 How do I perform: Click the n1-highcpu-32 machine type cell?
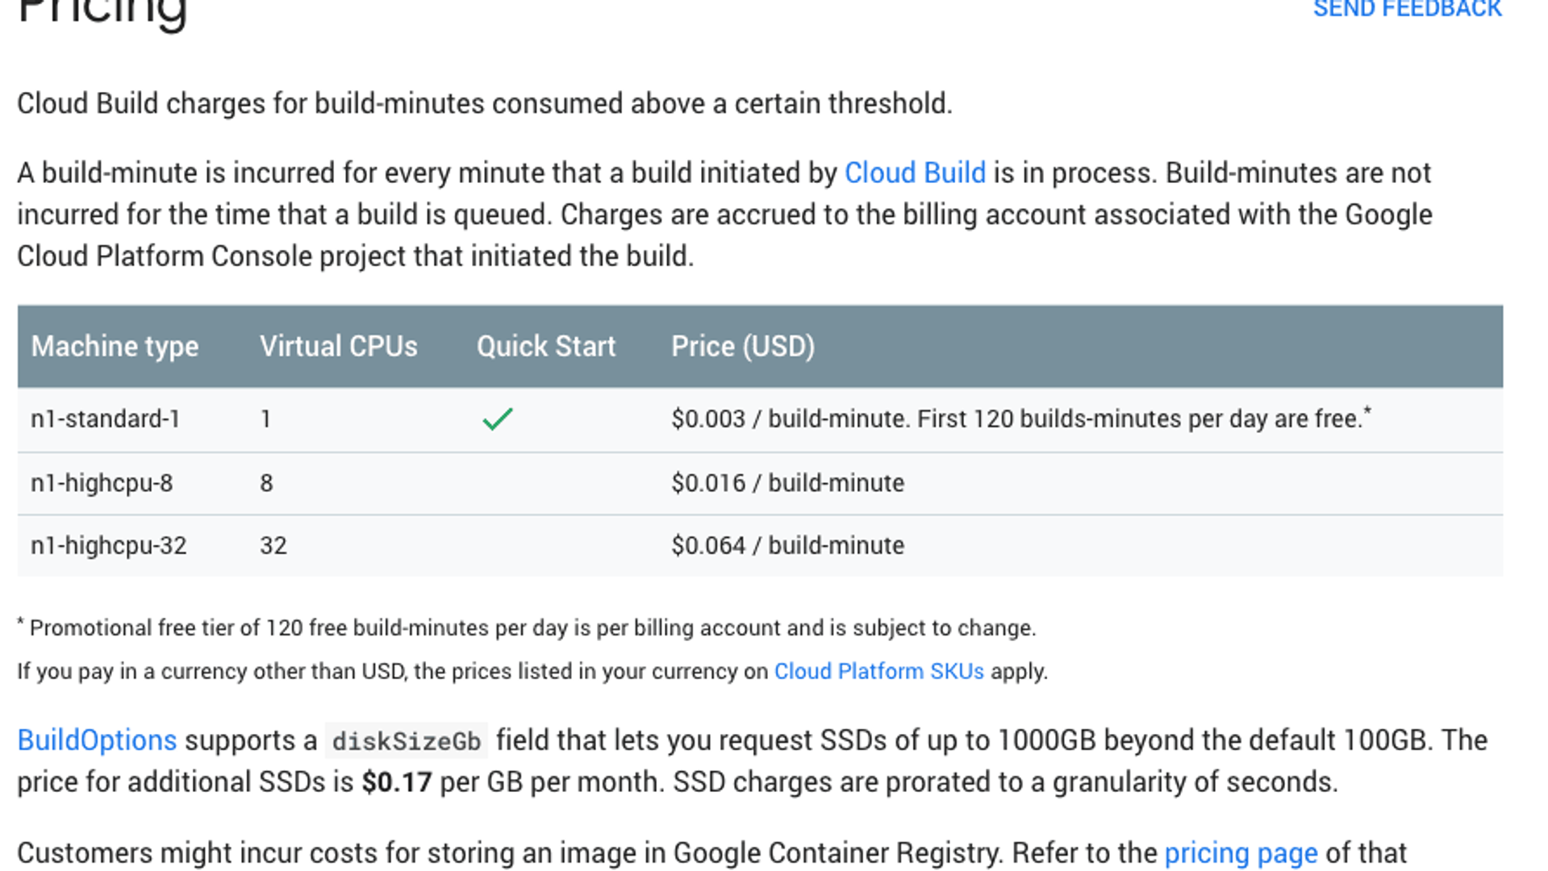pos(109,546)
